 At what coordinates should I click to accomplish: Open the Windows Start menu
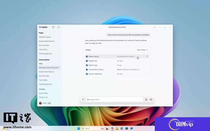click(x=79, y=129)
